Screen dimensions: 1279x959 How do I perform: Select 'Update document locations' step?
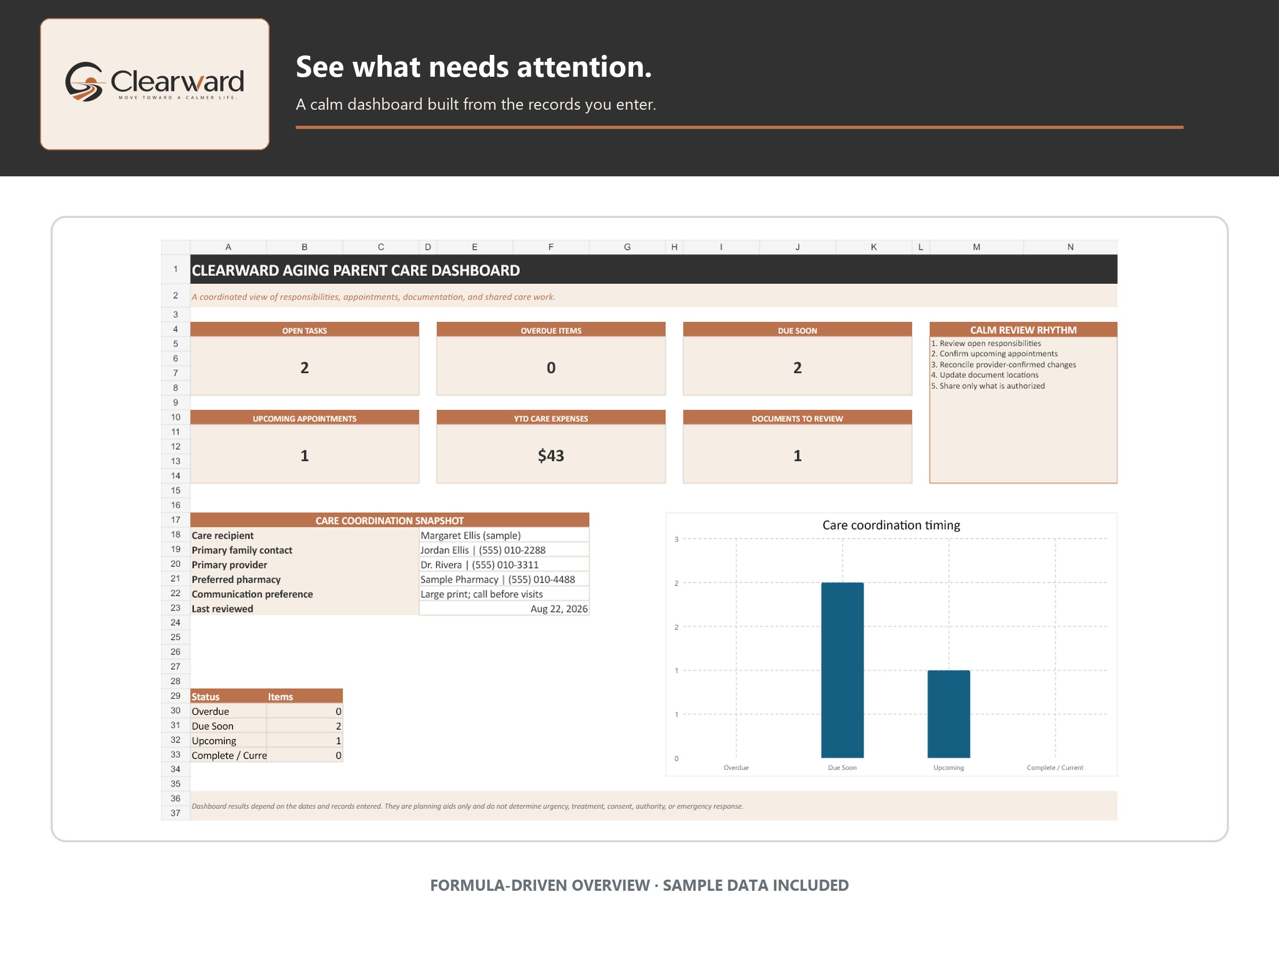pos(984,375)
